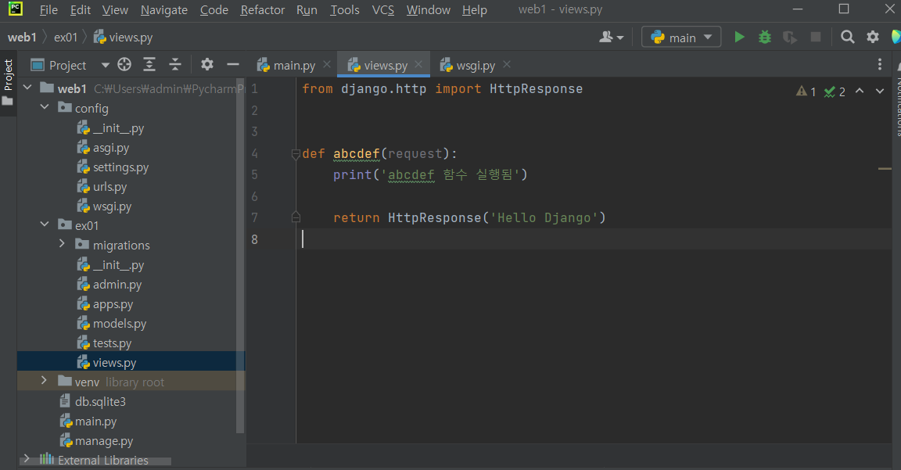Go to previous highlighted error arrow
Image resolution: width=901 pixels, height=470 pixels.
tap(860, 91)
